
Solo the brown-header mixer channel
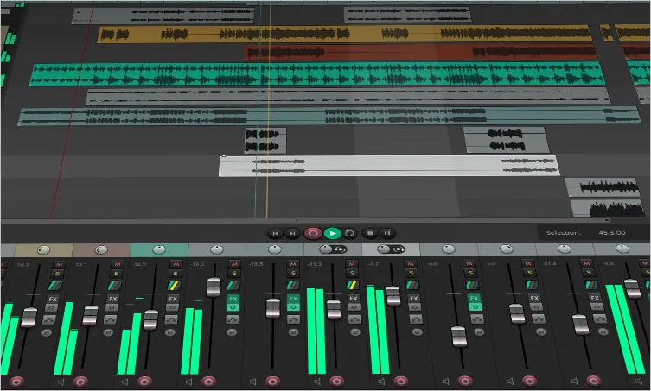[x=117, y=274]
